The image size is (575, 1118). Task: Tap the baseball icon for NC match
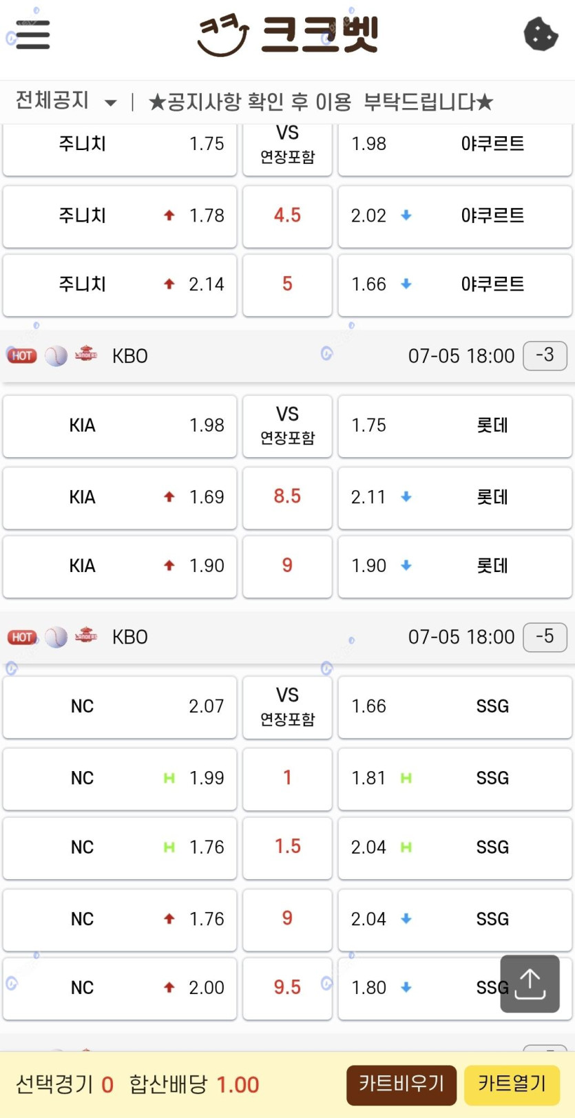click(56, 637)
